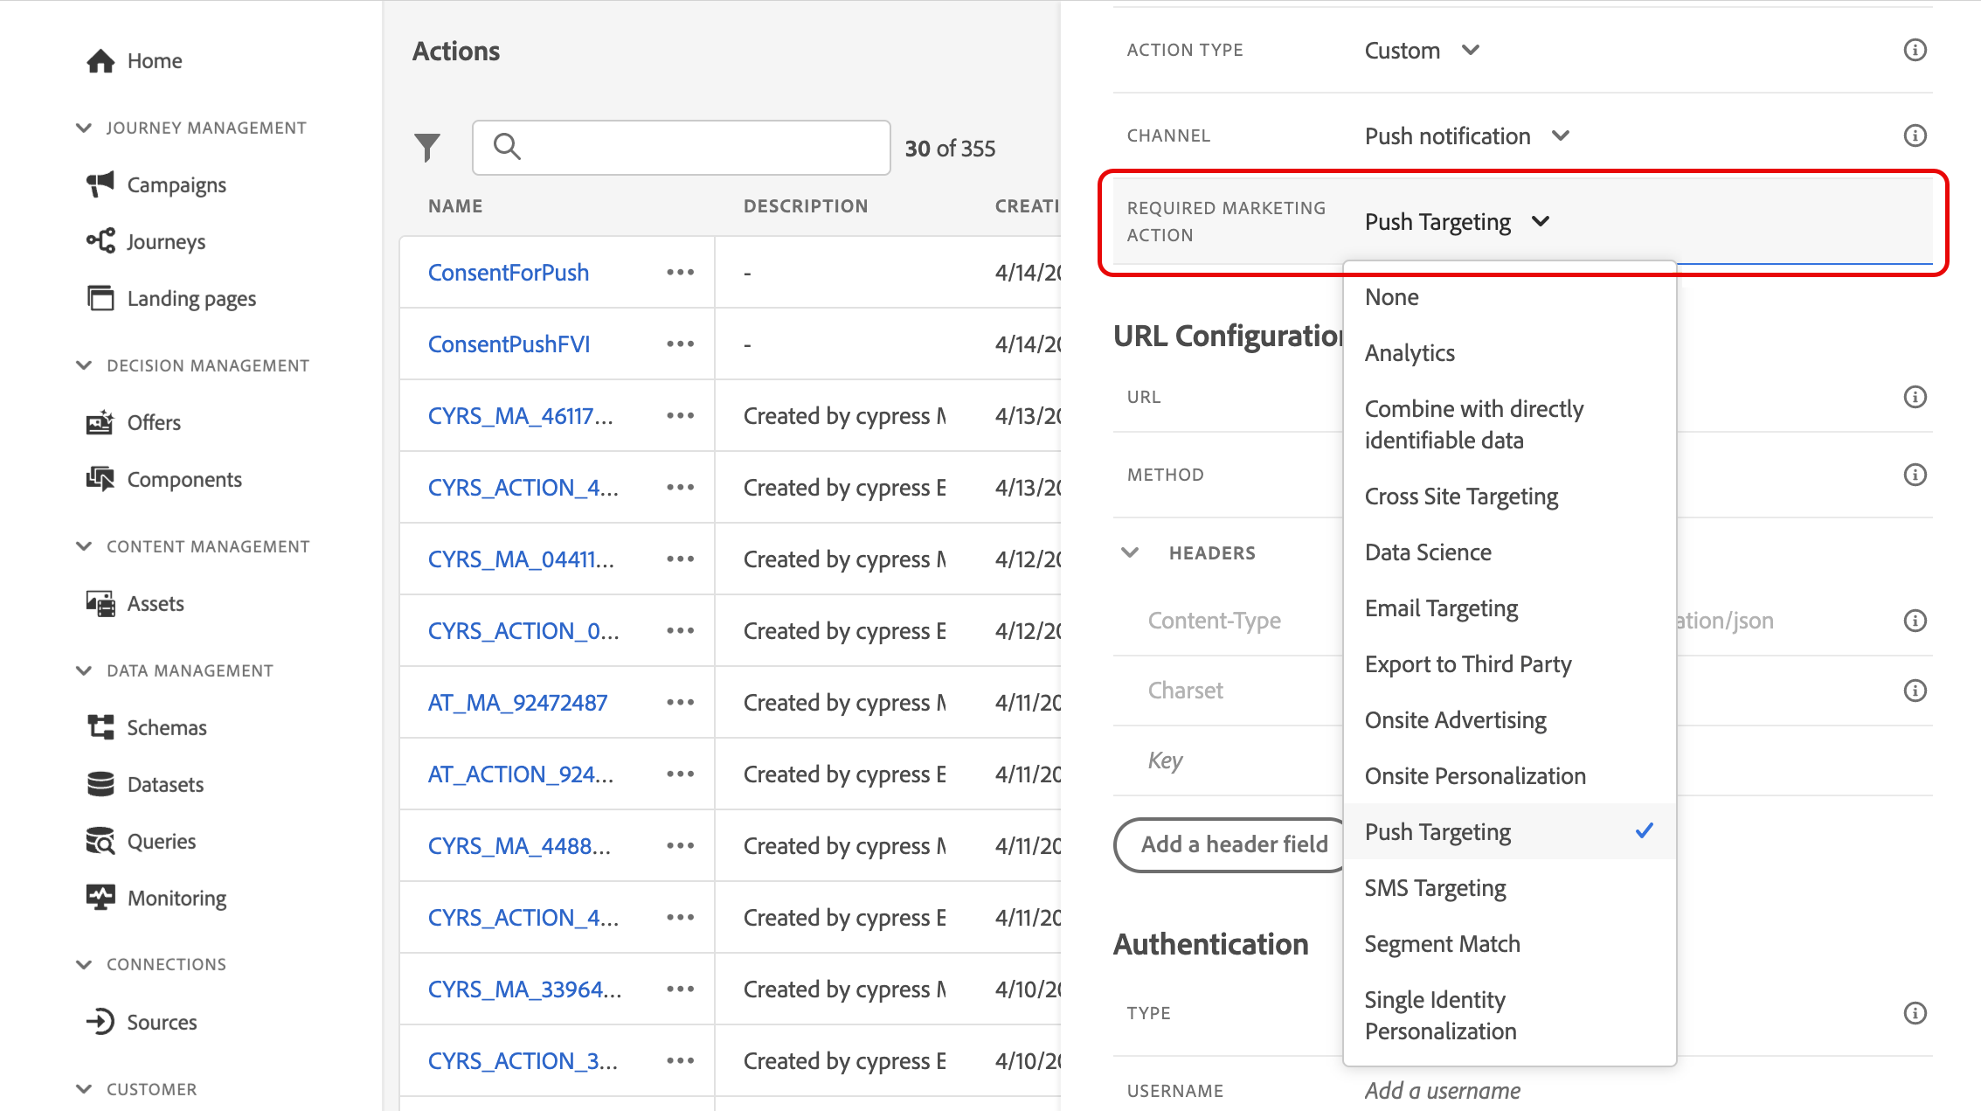Click the filter funnel icon
1981x1111 pixels.
pos(427,147)
